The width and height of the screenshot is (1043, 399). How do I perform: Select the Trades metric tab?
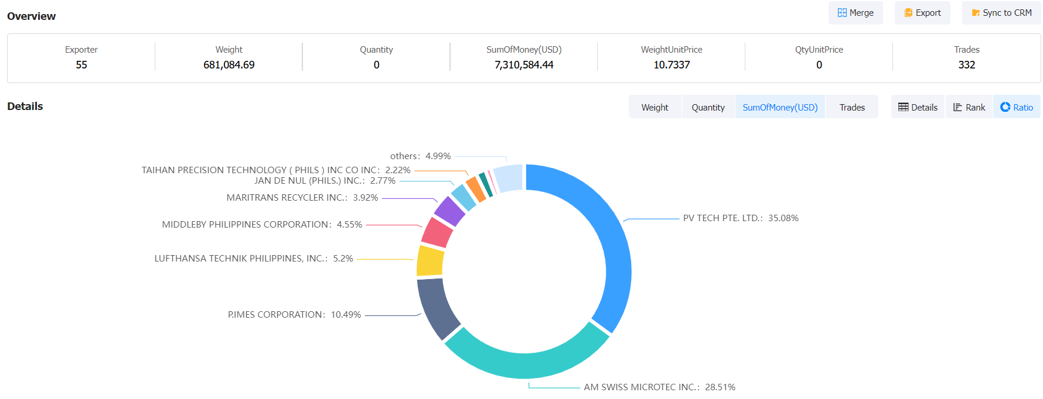[x=852, y=107]
